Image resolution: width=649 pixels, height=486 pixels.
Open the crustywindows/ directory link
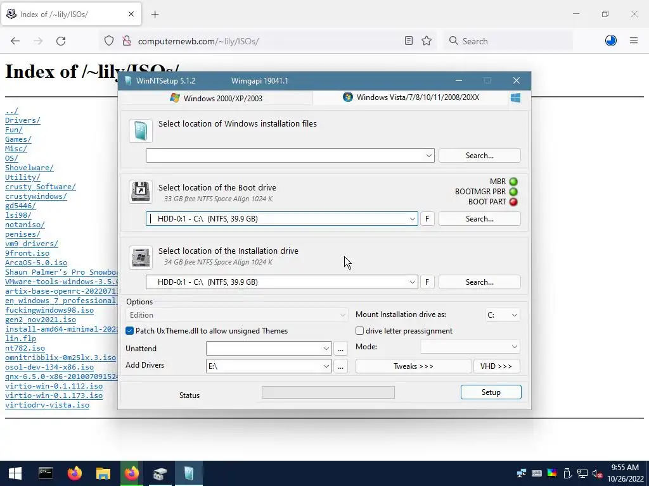click(36, 196)
